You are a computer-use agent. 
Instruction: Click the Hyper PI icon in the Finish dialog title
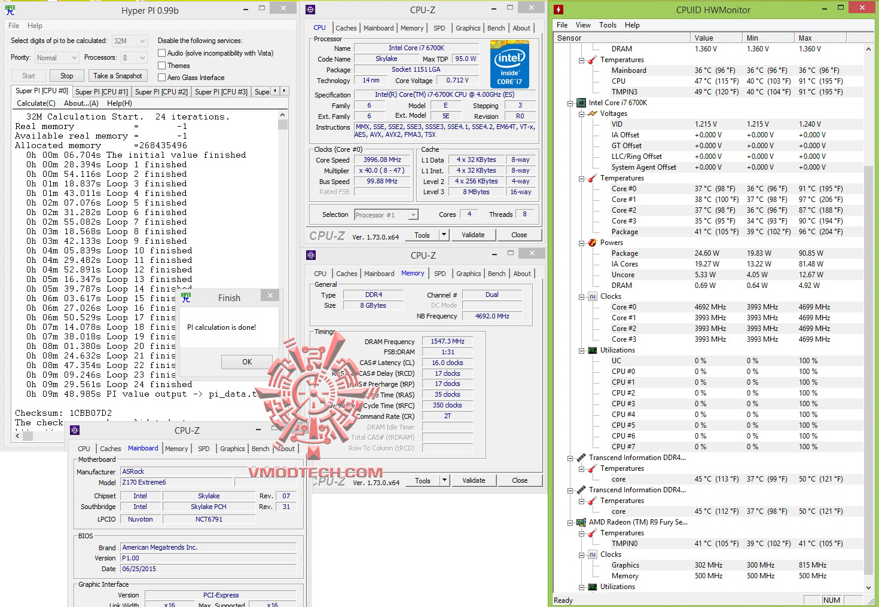click(186, 297)
